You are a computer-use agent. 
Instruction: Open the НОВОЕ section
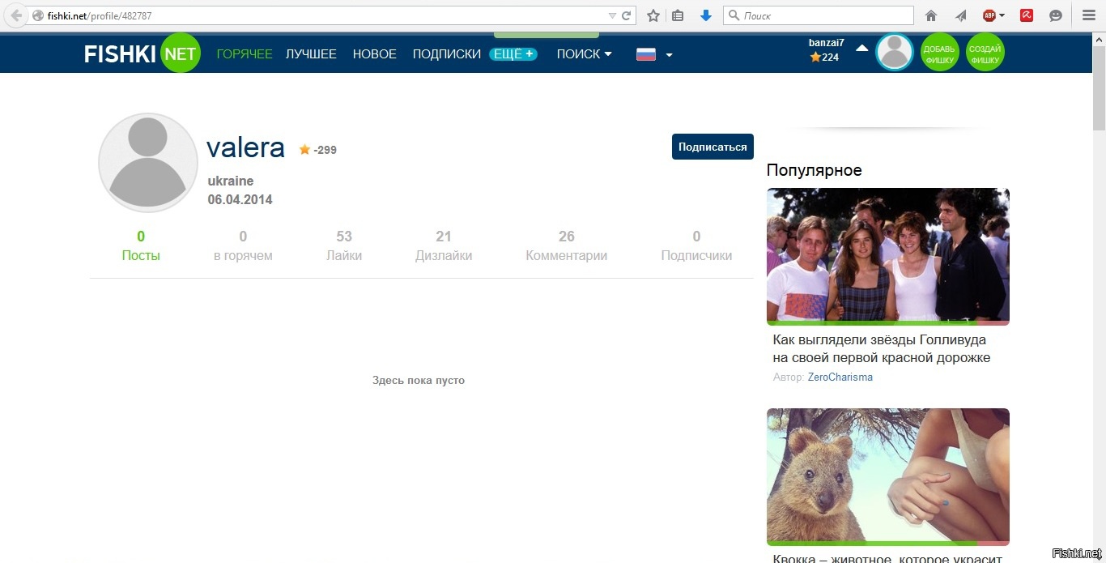coord(375,54)
